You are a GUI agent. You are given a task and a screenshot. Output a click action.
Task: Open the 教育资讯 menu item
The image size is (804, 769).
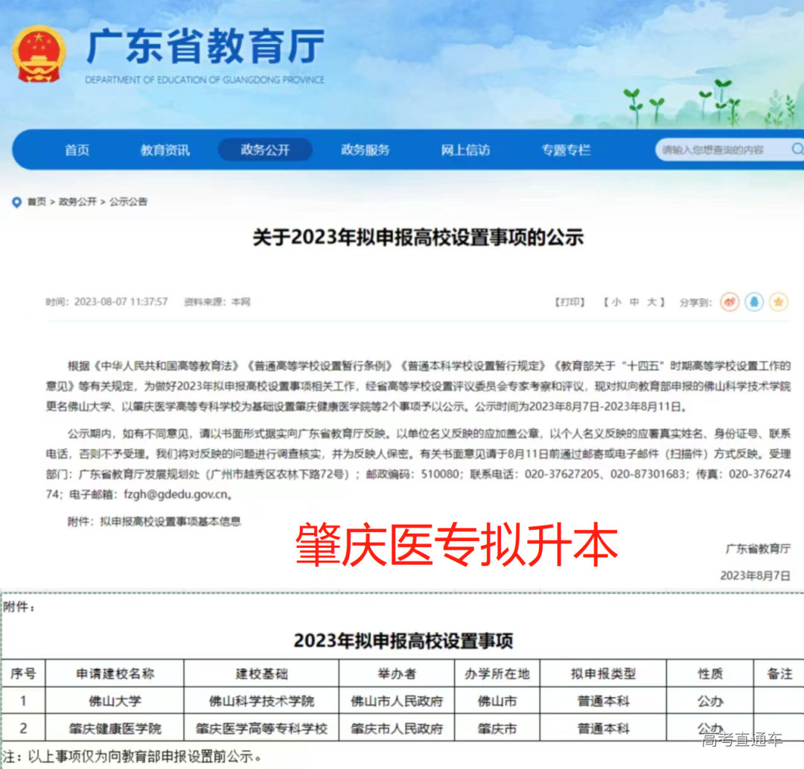tap(165, 150)
